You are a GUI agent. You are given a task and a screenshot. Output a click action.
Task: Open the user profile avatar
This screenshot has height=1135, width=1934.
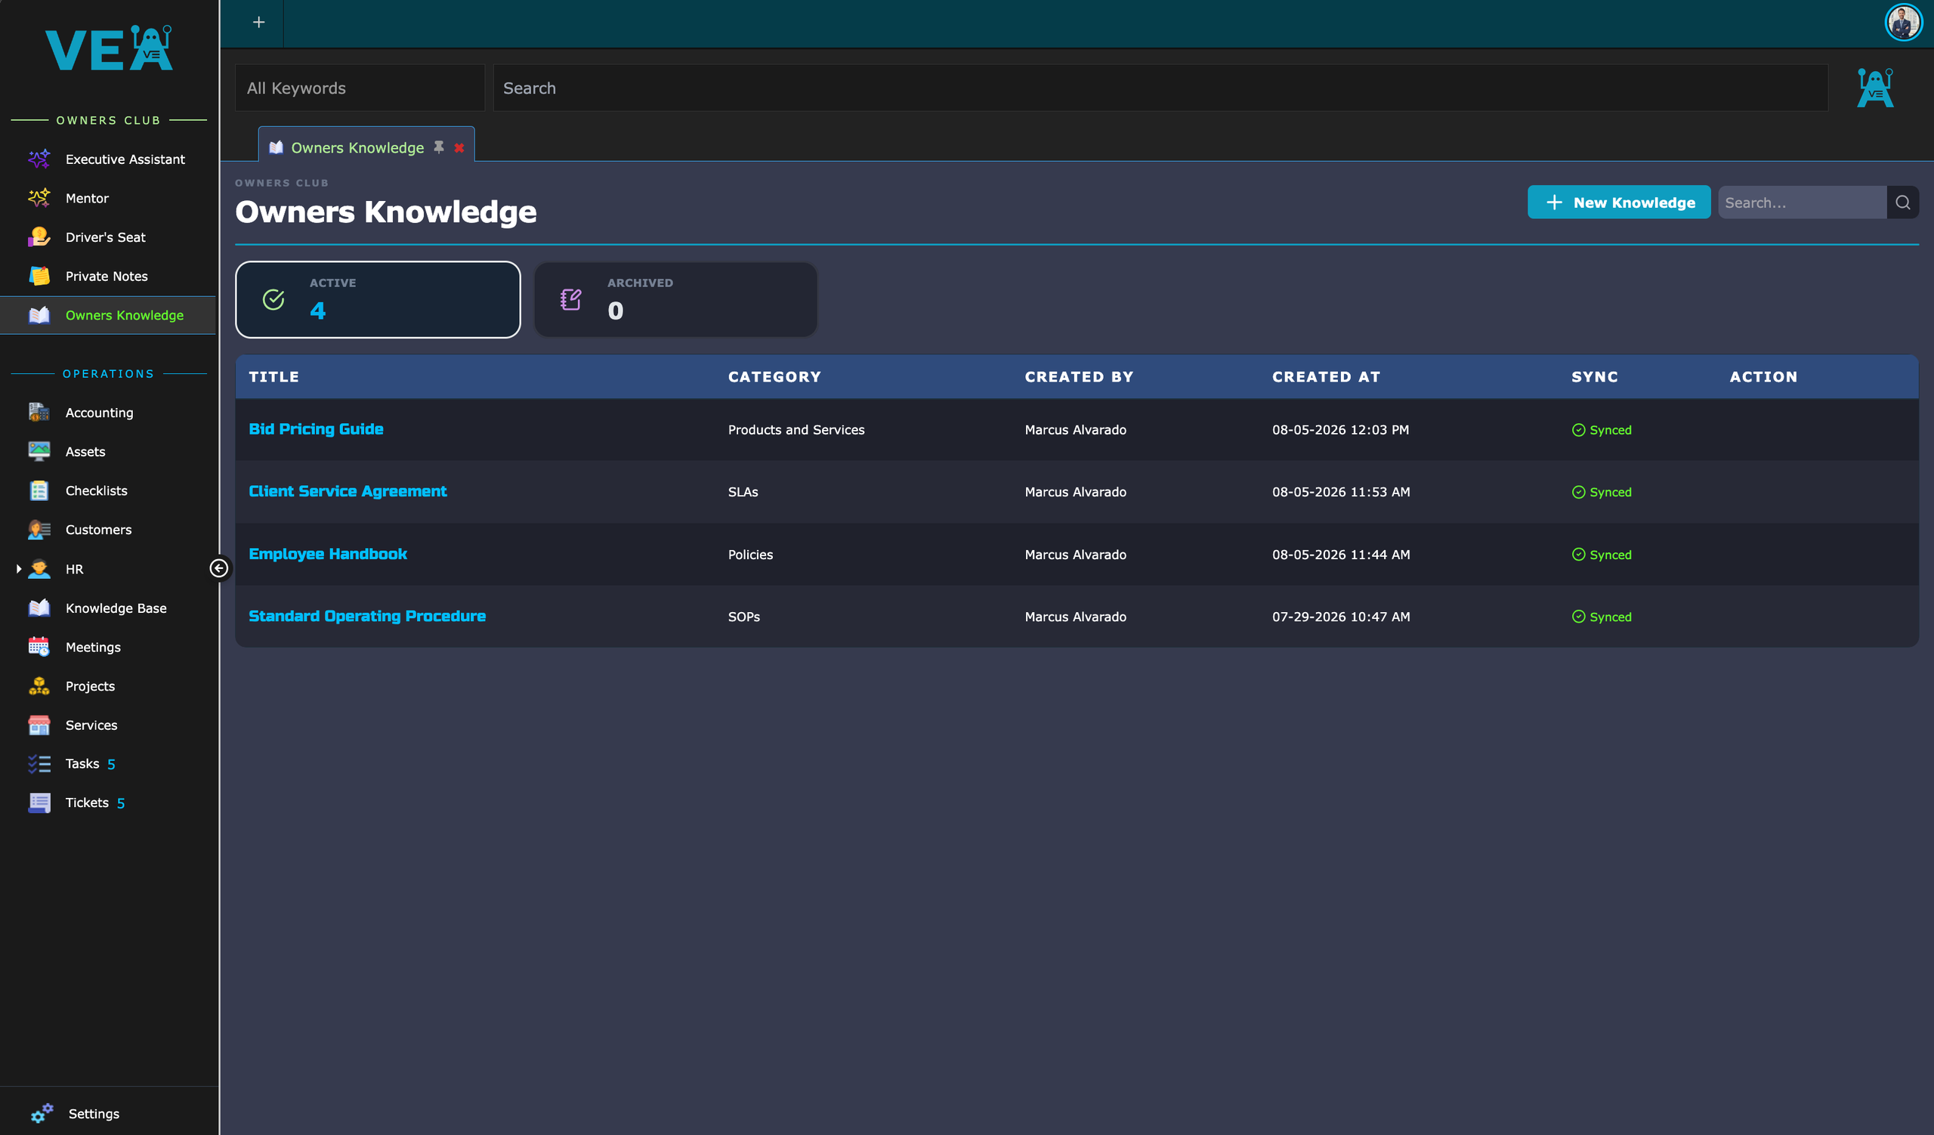pyautogui.click(x=1903, y=22)
